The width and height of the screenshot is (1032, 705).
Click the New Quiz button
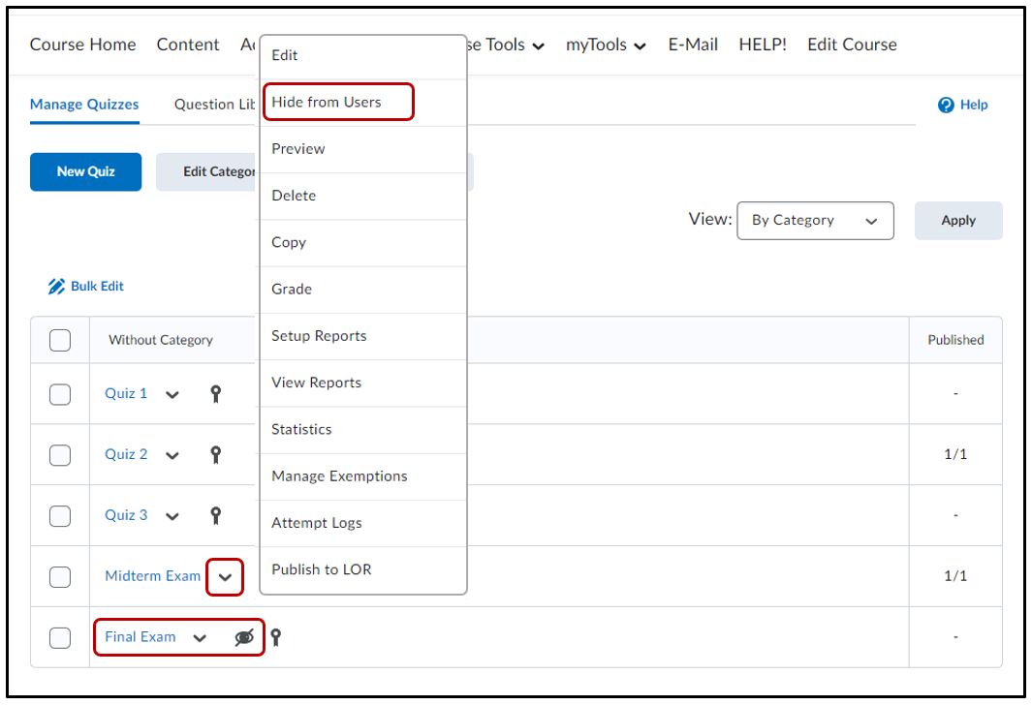tap(85, 171)
